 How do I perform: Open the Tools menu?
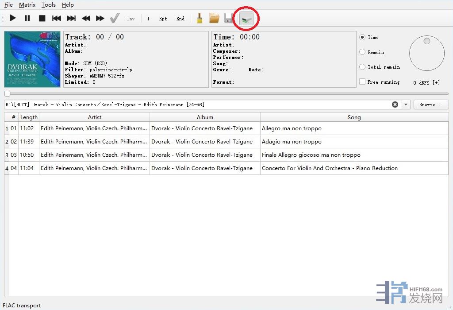click(49, 5)
